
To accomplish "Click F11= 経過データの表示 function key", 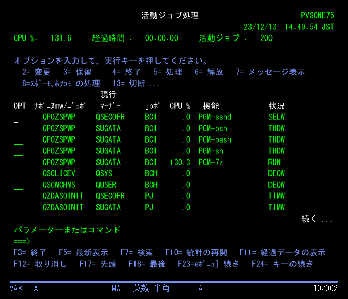I will coord(282,252).
